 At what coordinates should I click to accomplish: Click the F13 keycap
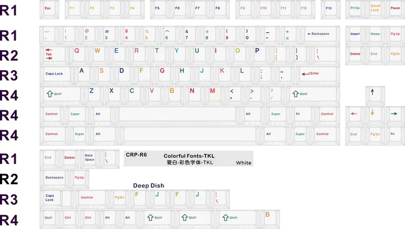[x=331, y=9]
